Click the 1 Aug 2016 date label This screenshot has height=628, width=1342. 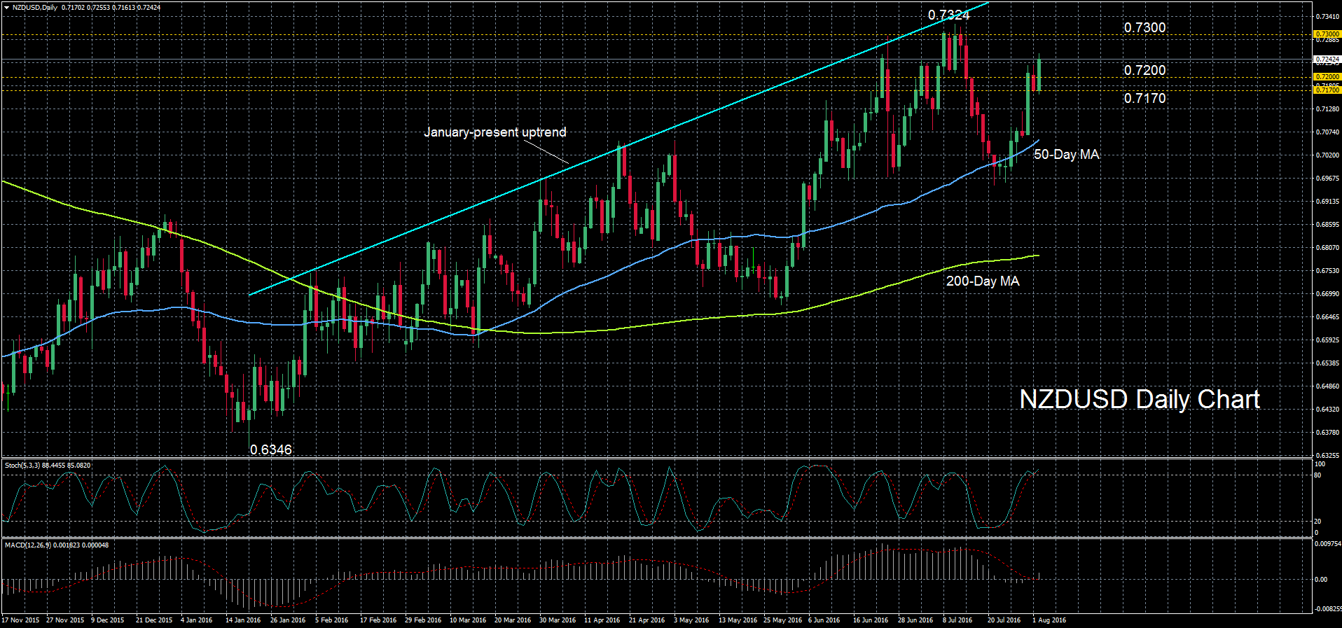pos(1049,620)
